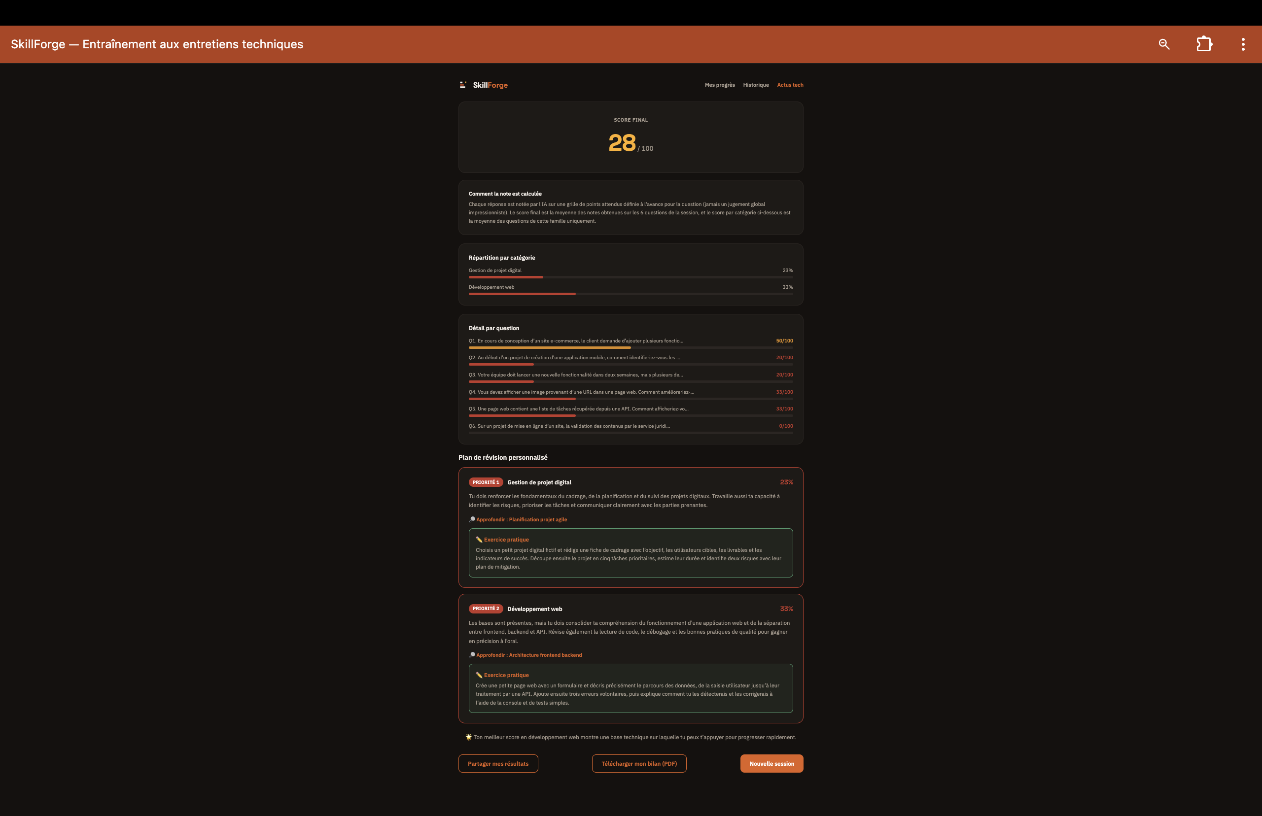1262x816 pixels.
Task: Click the star icon beside the best score note
Action: click(468, 737)
